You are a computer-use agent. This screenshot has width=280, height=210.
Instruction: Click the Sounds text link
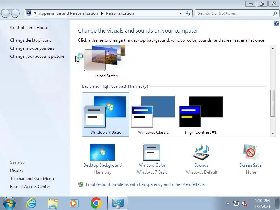(x=202, y=165)
